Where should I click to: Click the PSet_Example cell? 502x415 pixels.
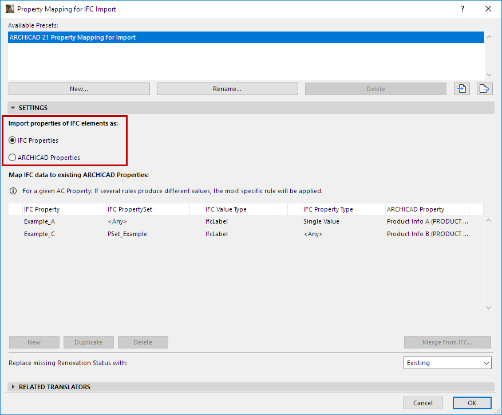[x=127, y=234]
